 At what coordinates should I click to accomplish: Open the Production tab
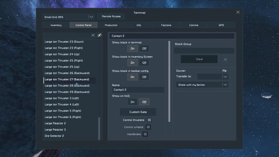[x=111, y=25]
